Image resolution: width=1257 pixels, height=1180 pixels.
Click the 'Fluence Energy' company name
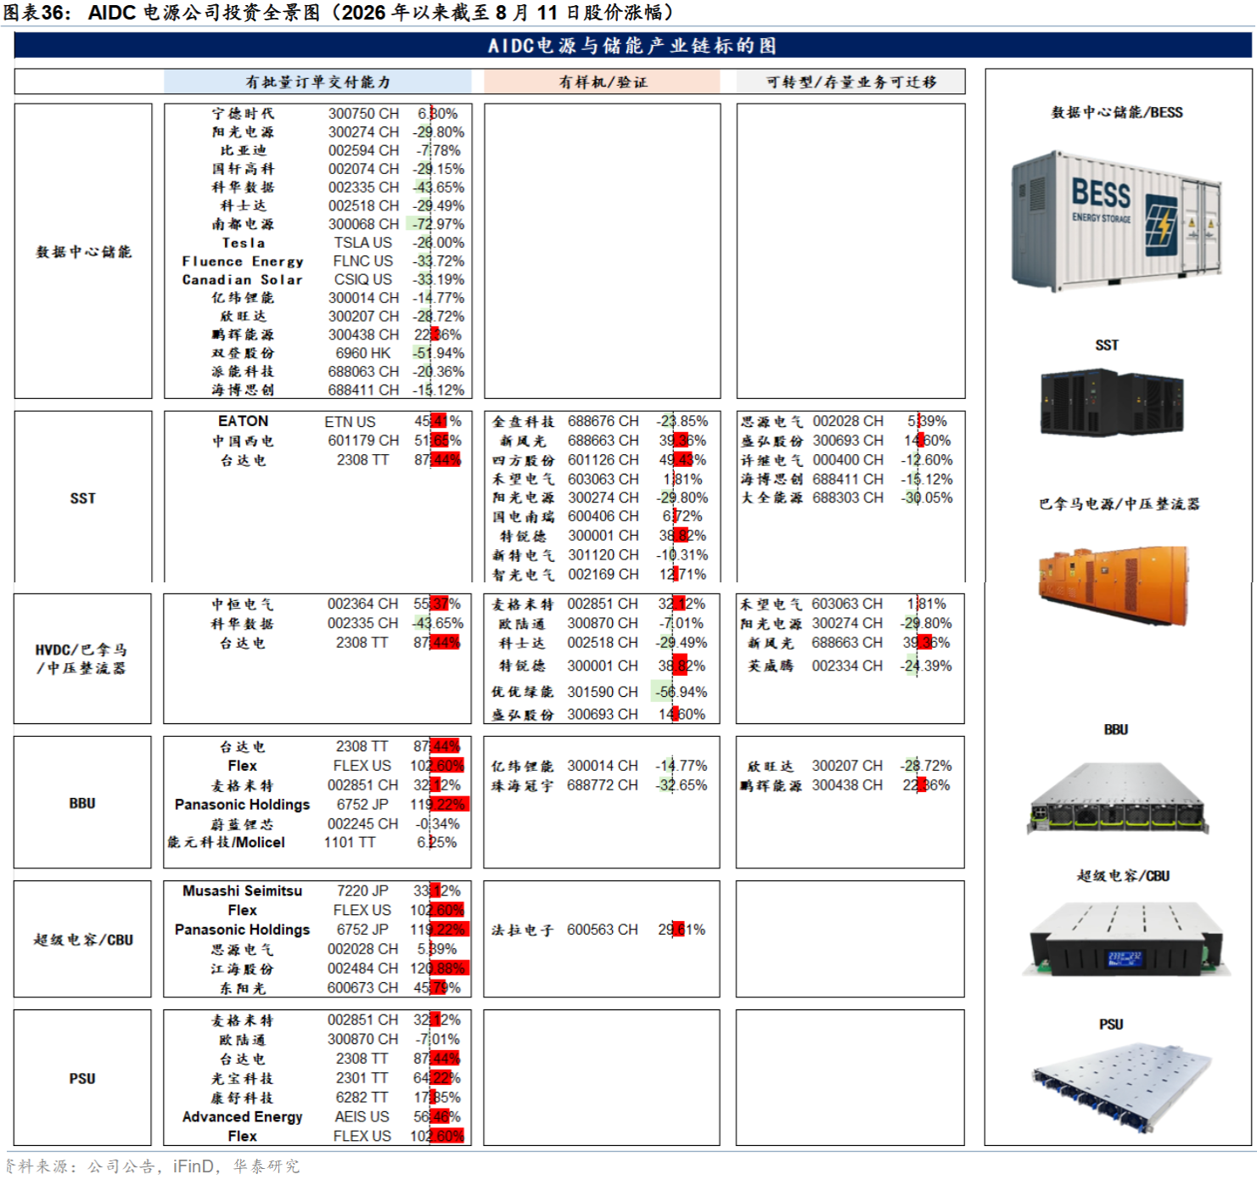click(x=243, y=261)
